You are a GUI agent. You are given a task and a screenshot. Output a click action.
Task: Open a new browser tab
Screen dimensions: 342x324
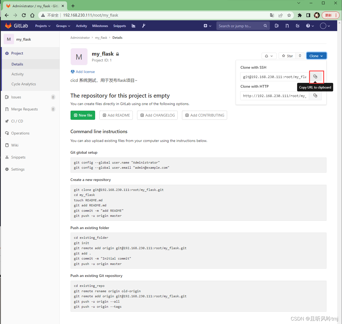[x=73, y=6]
